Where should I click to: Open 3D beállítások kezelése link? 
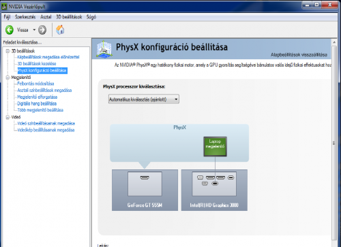coord(37,64)
